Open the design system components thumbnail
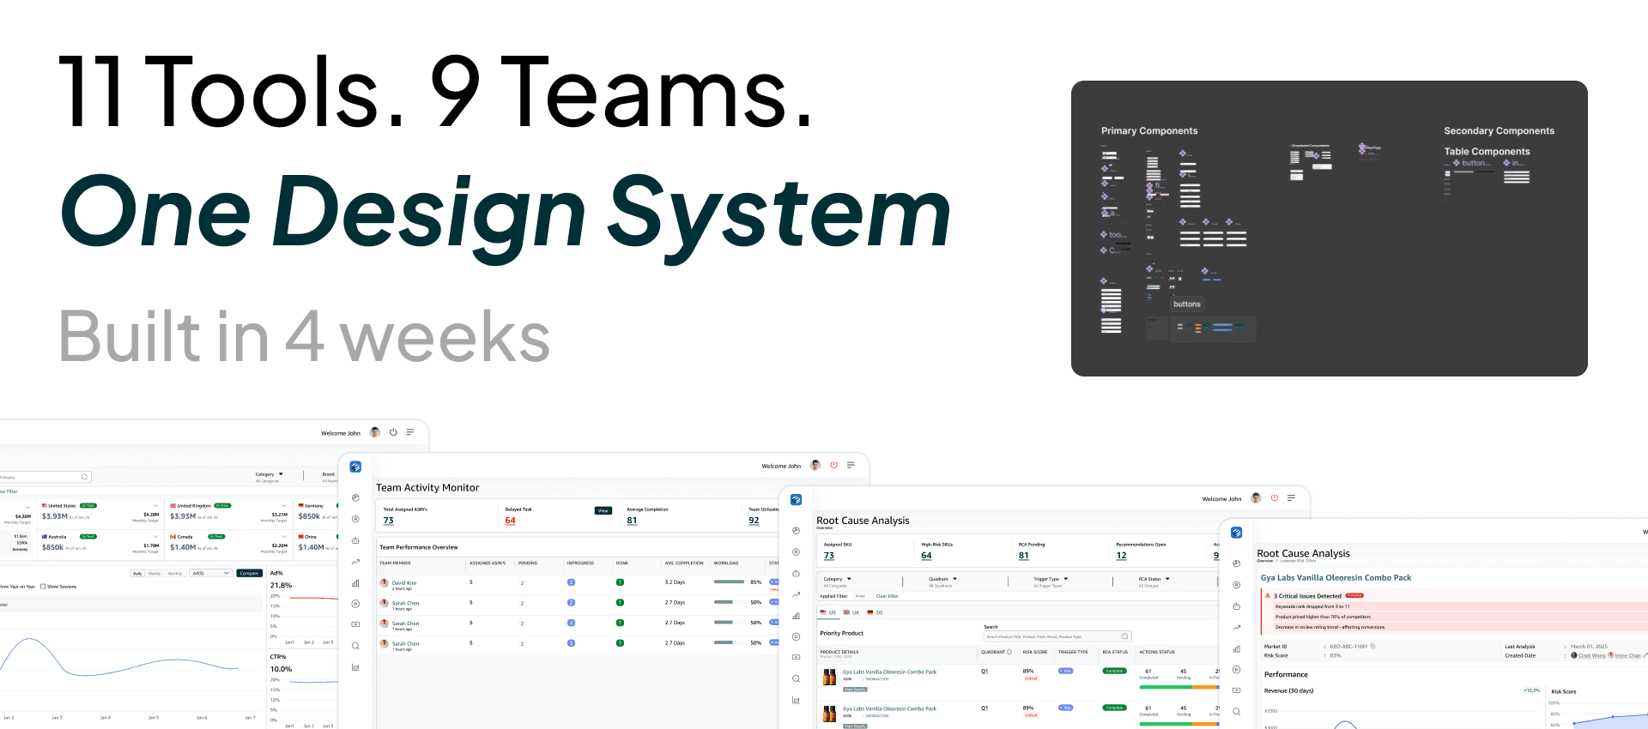This screenshot has height=729, width=1648. (x=1329, y=228)
